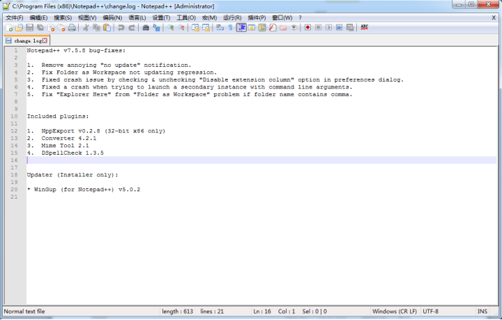Viewport: 502px width, 320px height.
Task: Stop macro recording square icon
Action: [x=318, y=28]
